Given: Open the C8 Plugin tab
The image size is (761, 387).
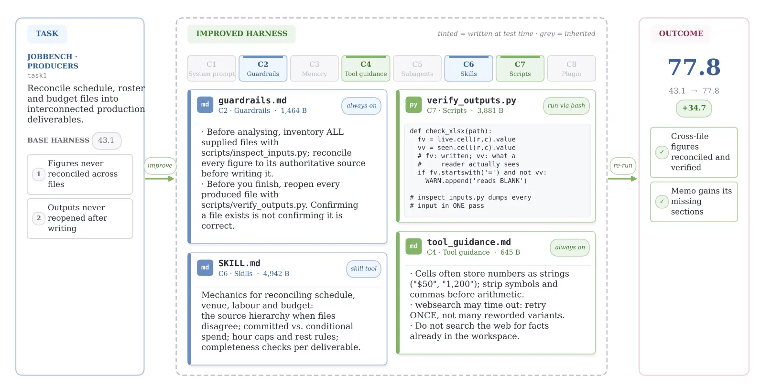Looking at the screenshot, I should pos(571,68).
